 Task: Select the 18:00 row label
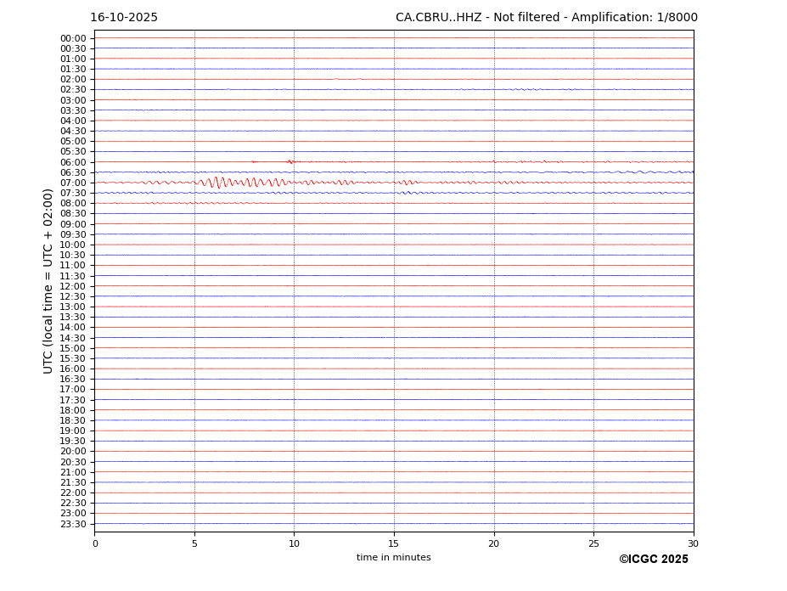[73, 410]
